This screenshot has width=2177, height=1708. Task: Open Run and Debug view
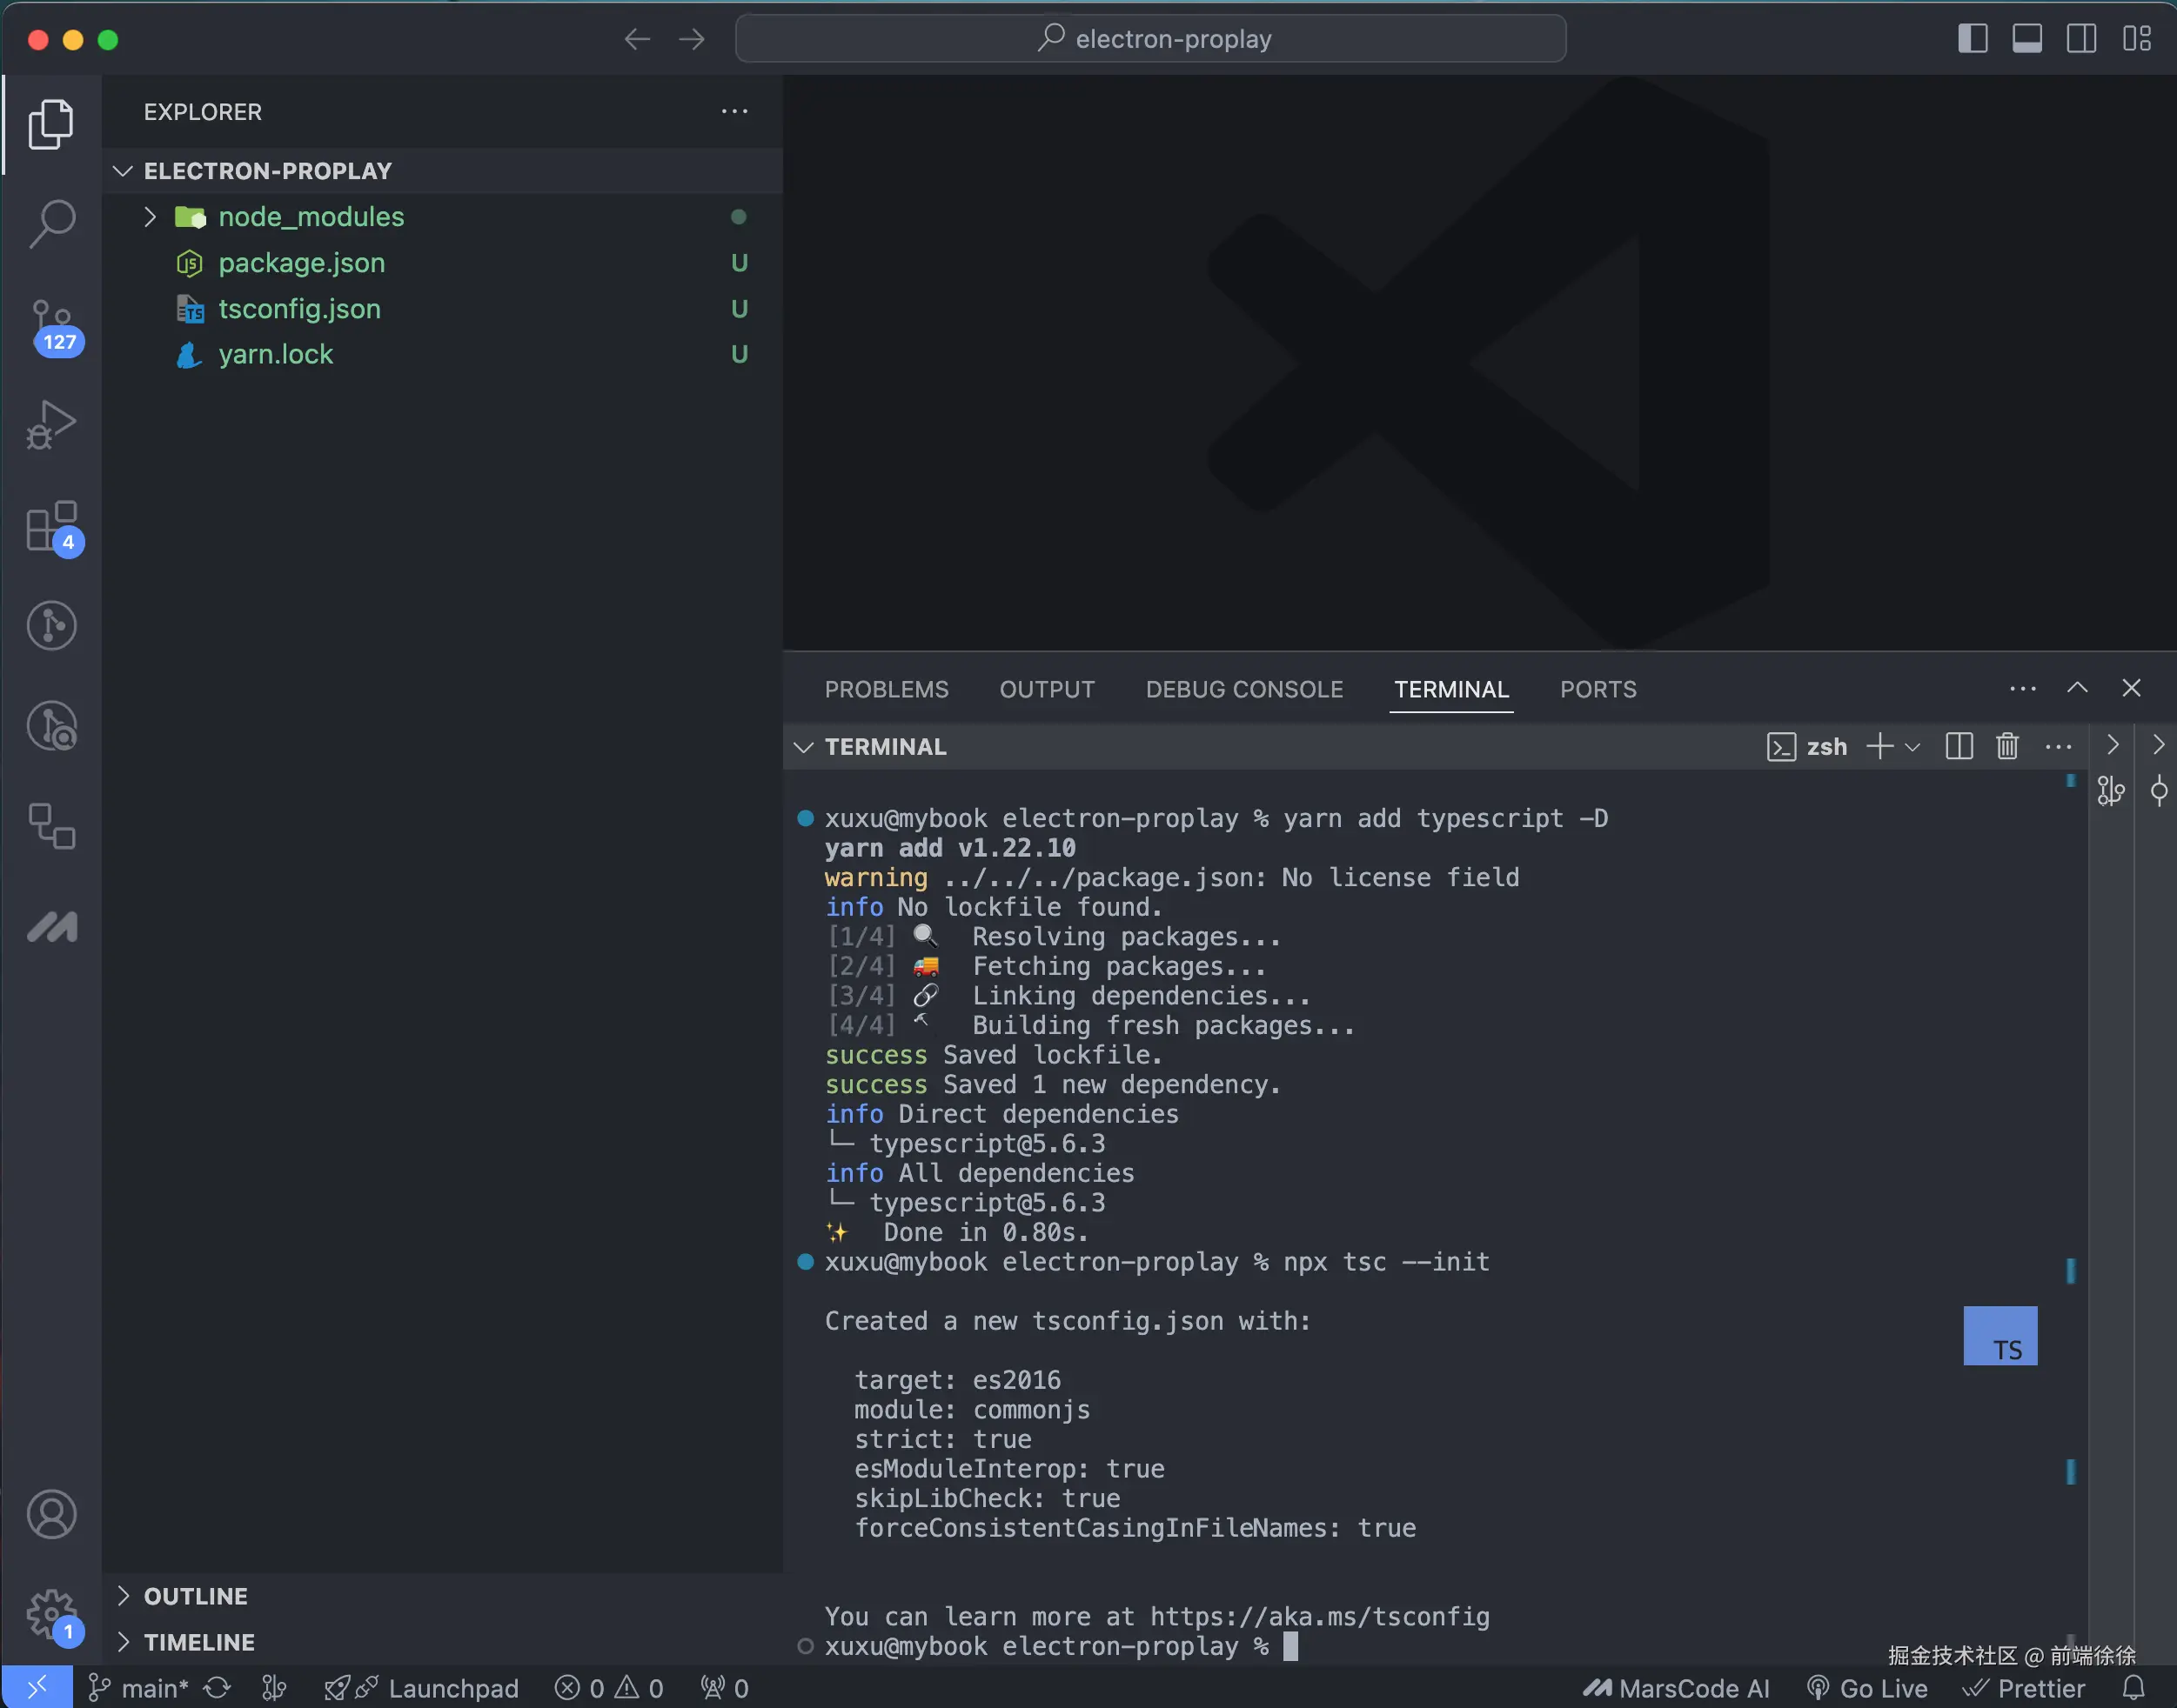point(52,425)
